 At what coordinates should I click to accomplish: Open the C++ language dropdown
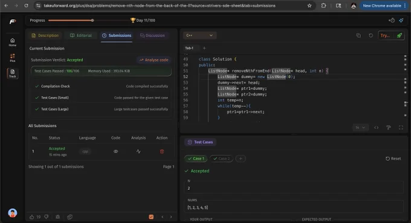199,36
